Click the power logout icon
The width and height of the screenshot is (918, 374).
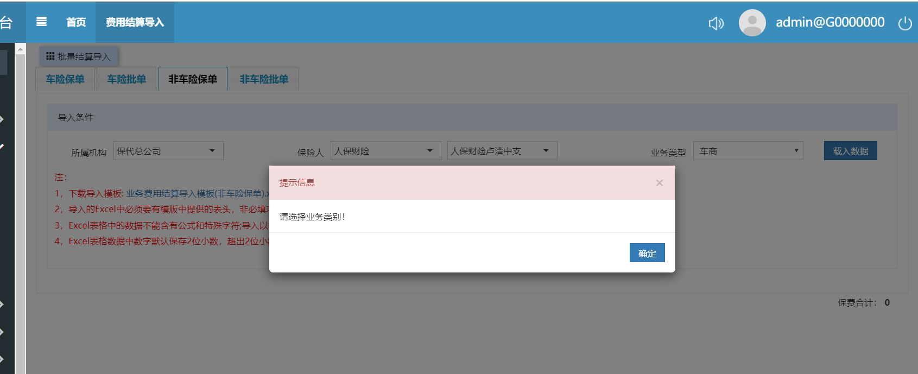[x=905, y=23]
